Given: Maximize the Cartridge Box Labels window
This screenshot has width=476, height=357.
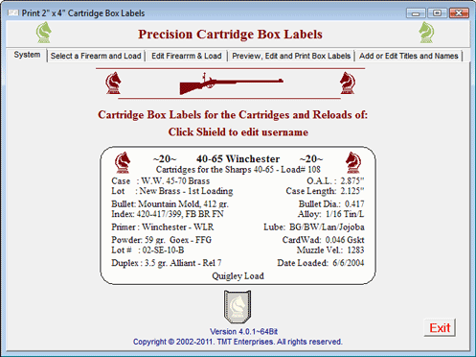Looking at the screenshot, I should click(x=437, y=13).
